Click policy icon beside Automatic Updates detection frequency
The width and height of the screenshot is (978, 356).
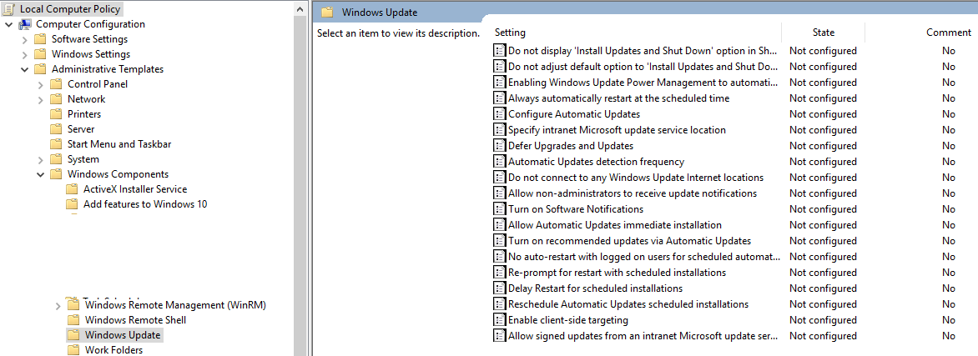tap(500, 162)
